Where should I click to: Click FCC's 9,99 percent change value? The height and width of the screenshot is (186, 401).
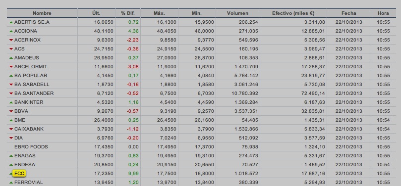point(133,174)
